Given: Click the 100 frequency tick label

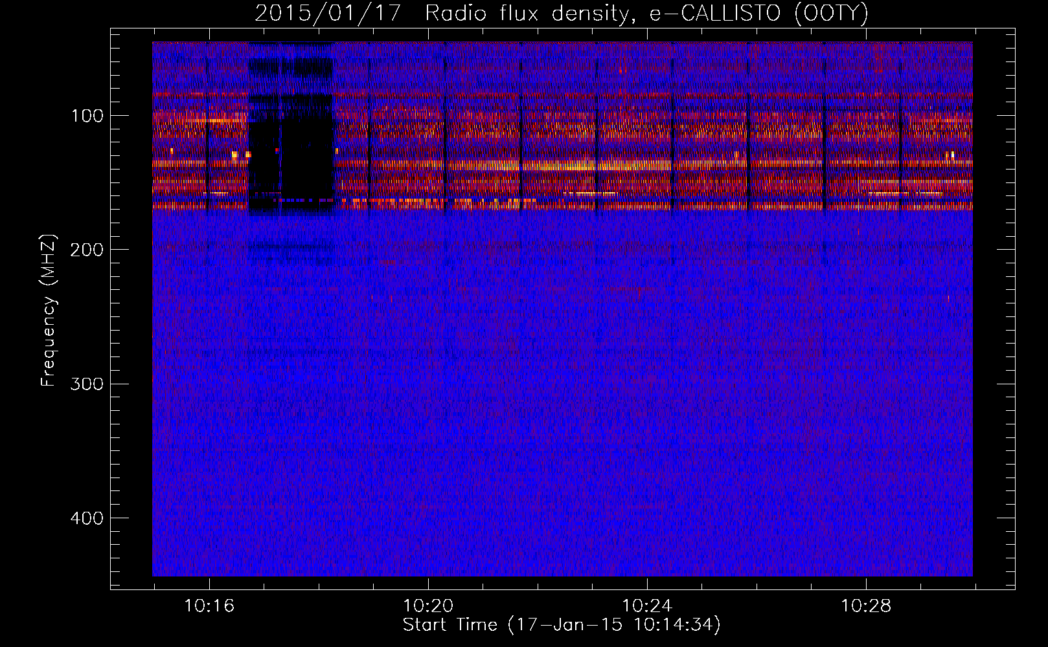Looking at the screenshot, I should click(x=87, y=116).
